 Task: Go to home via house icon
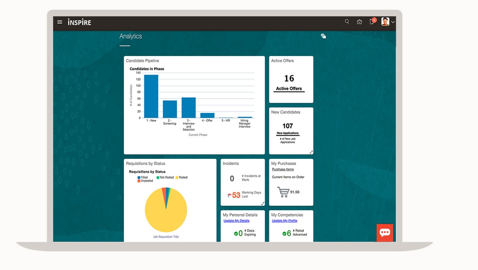point(359,22)
